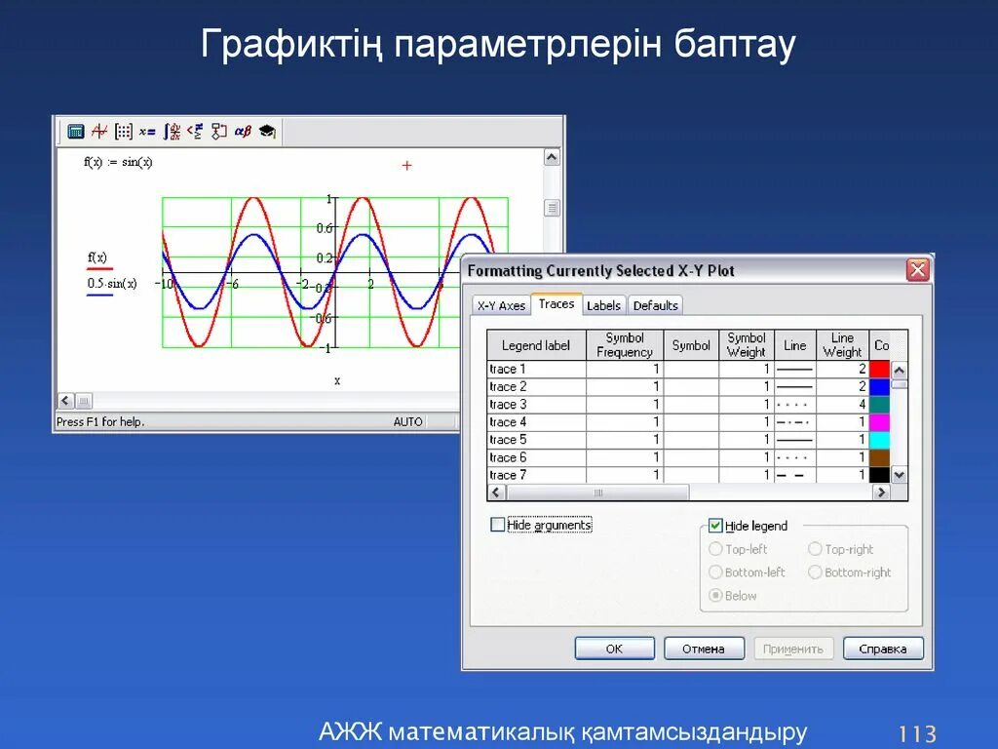Click the Line Weight value 4 of trace 3
998x749 pixels.
(x=843, y=405)
